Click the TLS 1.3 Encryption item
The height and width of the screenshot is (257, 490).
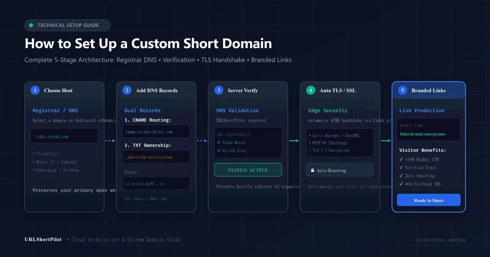[x=329, y=150]
